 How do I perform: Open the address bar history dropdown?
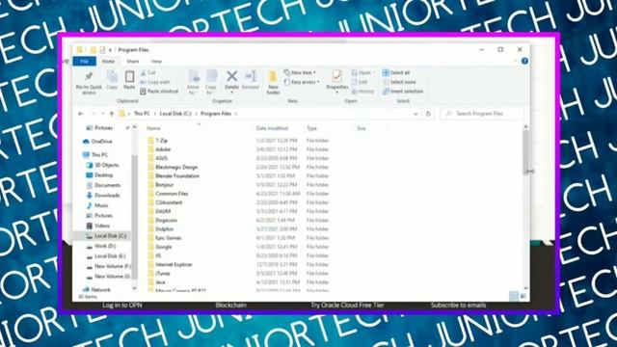tap(416, 114)
